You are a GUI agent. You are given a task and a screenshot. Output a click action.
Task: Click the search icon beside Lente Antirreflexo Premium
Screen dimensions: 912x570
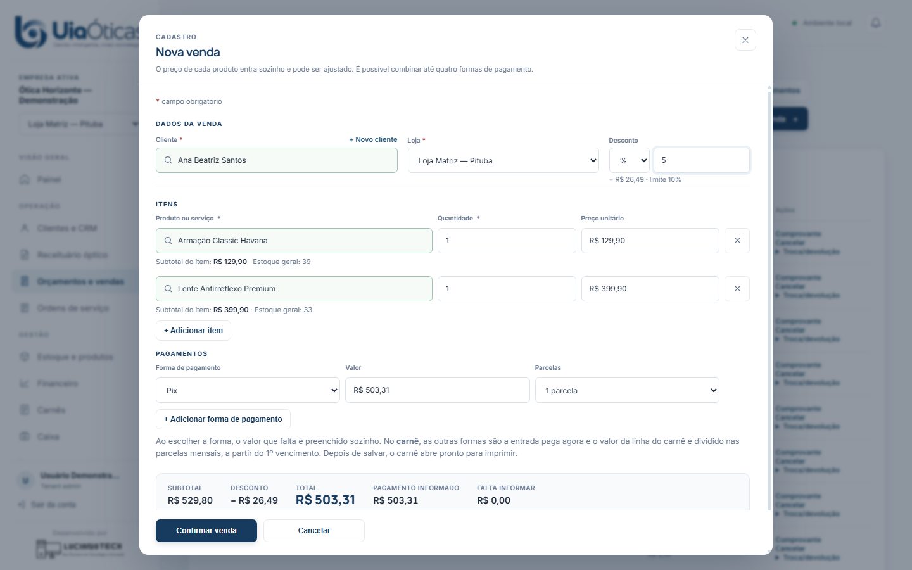168,289
